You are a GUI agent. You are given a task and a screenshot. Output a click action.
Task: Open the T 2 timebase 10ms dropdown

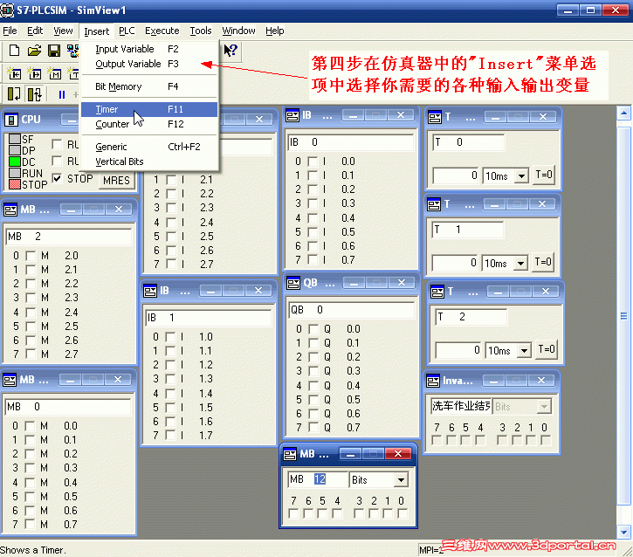pos(524,350)
